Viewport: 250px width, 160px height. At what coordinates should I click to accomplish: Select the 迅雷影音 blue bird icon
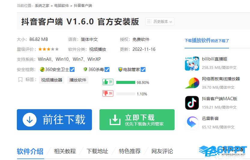point(192,123)
